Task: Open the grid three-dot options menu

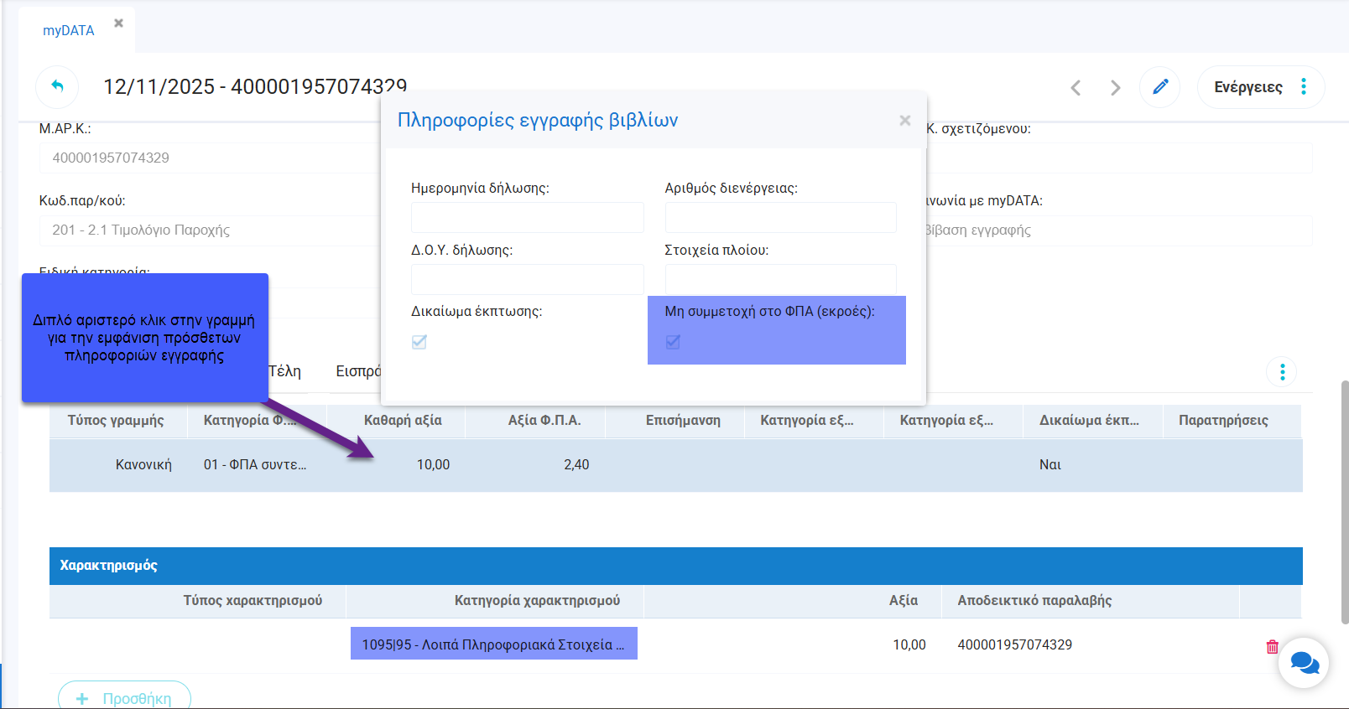Action: (x=1281, y=371)
